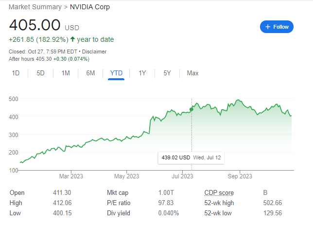The width and height of the screenshot is (313, 225).
Task: Click the green data point on chart
Action: point(191,109)
